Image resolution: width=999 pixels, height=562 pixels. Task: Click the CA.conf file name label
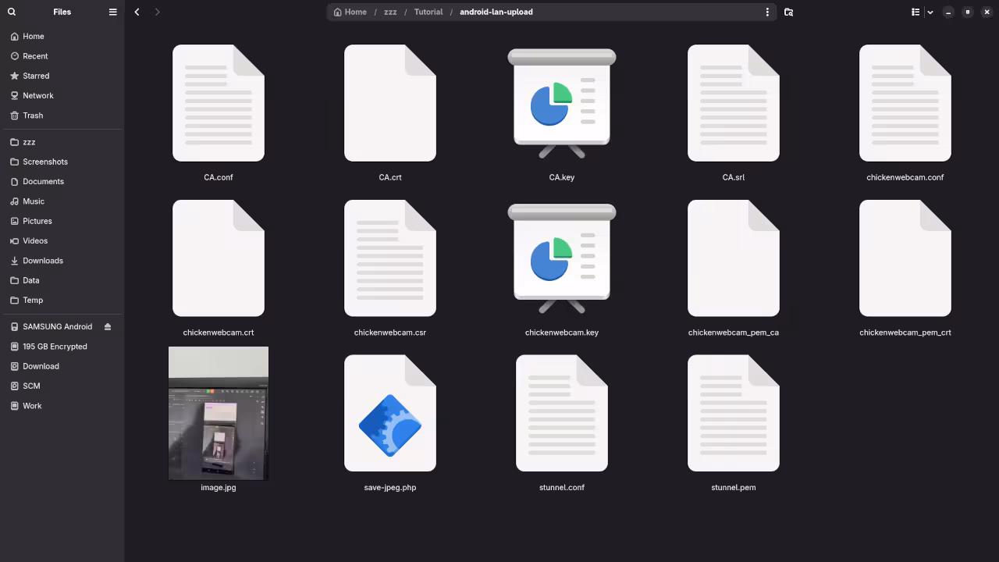pyautogui.click(x=219, y=177)
